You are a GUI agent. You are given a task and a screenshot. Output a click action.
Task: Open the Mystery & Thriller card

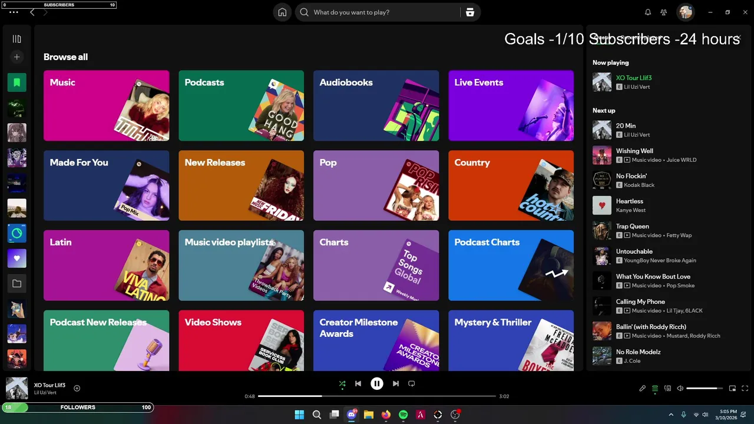click(511, 340)
